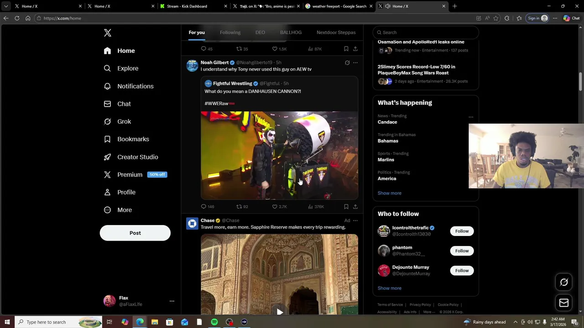This screenshot has width=584, height=328.
Task: Switch to Following tab
Action: (230, 32)
